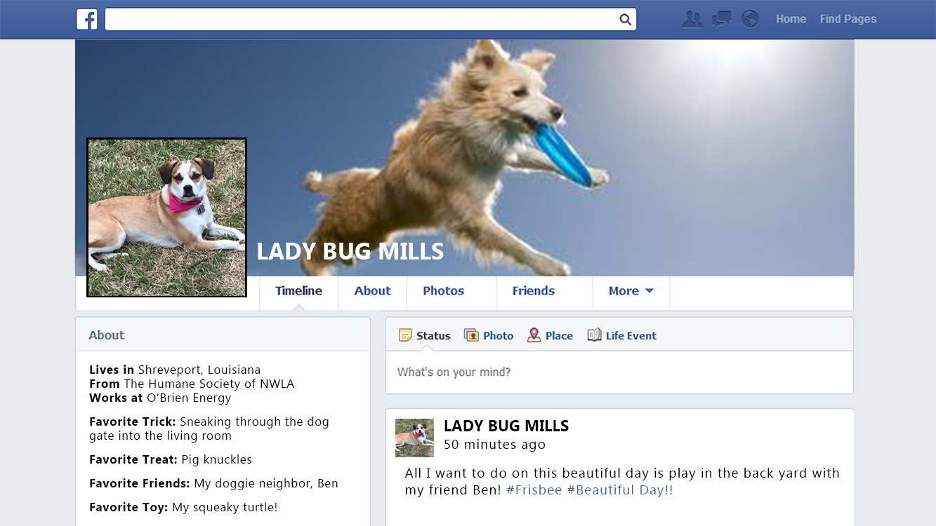
Task: Click the Find Pages link
Action: coord(848,19)
